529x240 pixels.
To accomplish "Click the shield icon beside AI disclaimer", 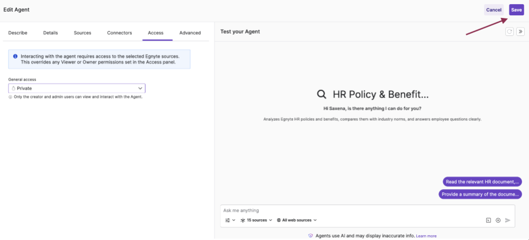I will point(310,236).
